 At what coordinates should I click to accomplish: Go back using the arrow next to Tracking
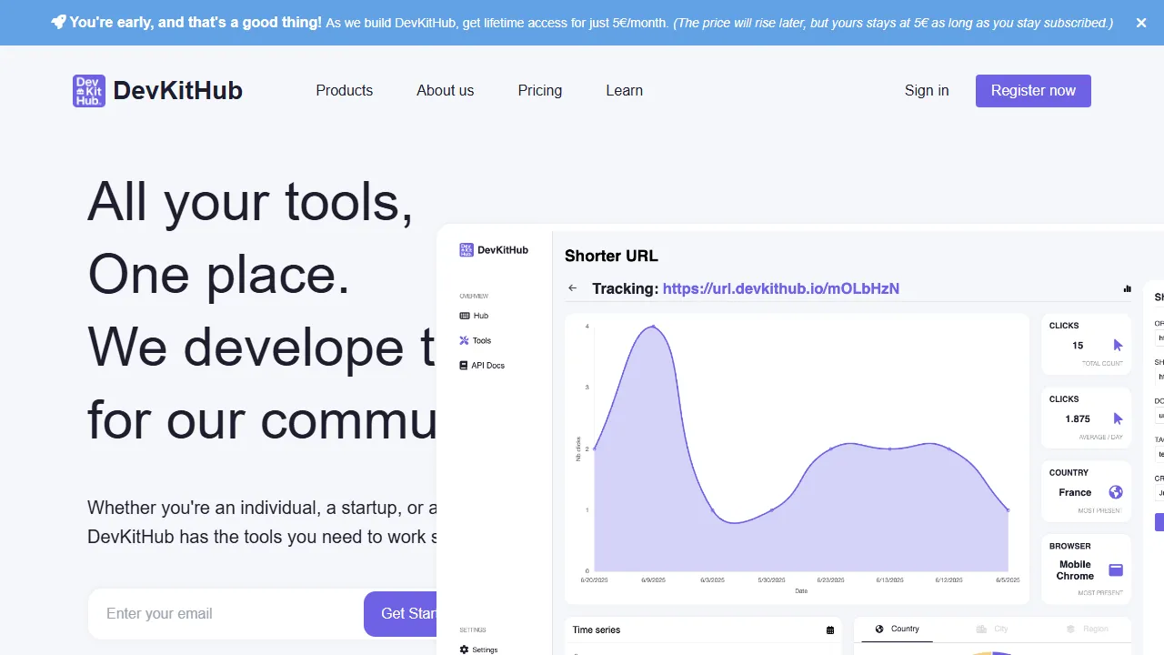[x=573, y=287]
